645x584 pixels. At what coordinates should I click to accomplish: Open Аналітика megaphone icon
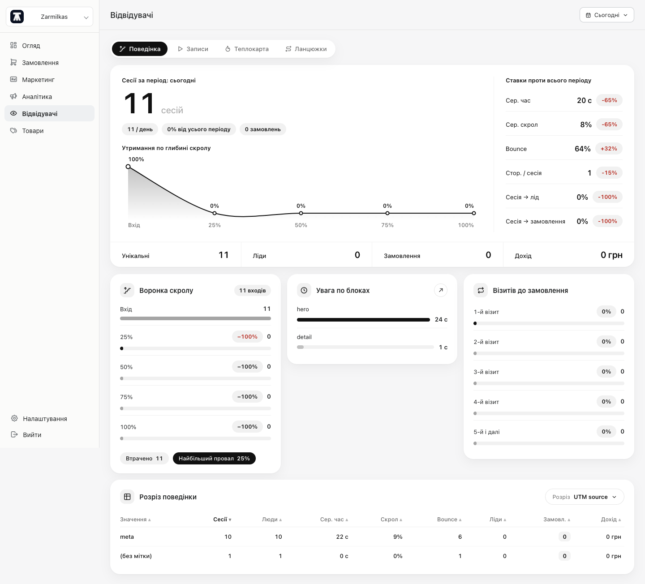13,96
